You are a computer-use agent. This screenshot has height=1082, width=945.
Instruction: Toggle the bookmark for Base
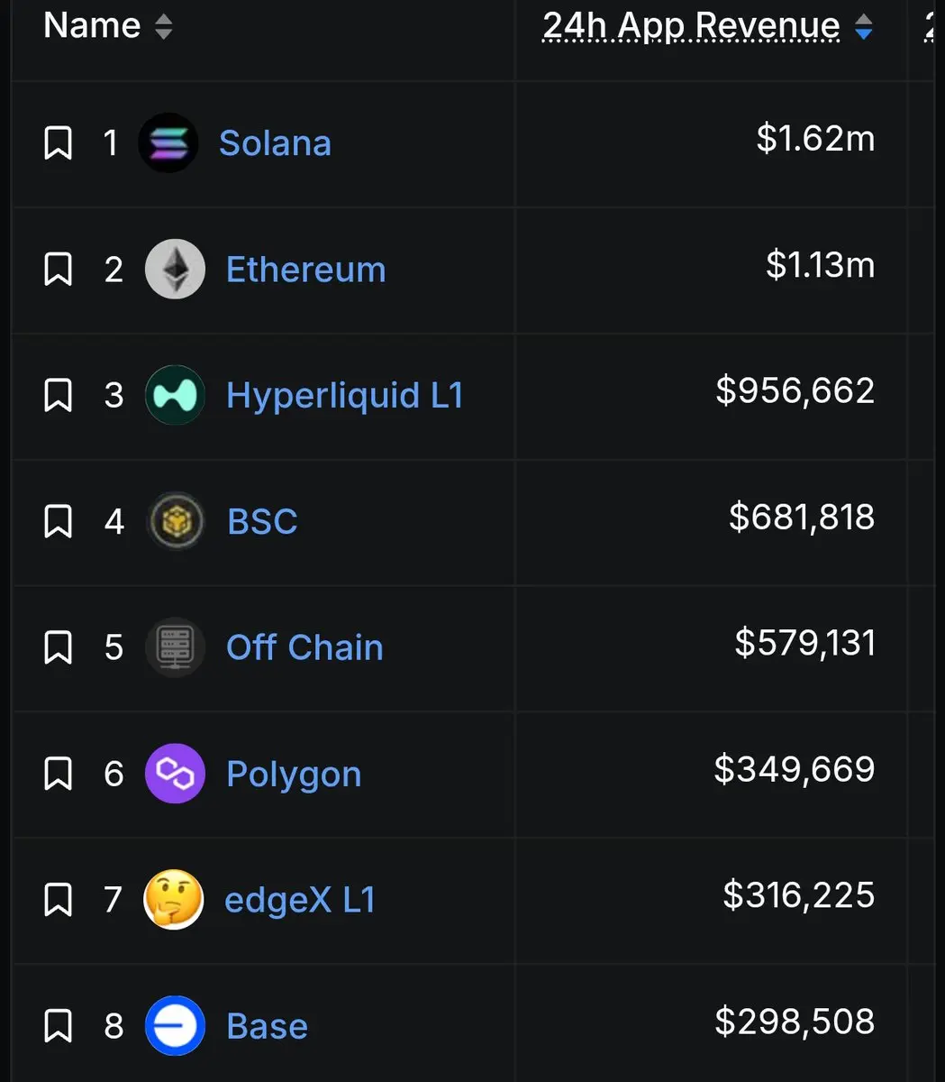point(59,1026)
